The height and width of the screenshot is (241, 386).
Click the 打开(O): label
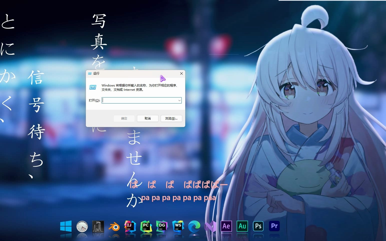(94, 100)
